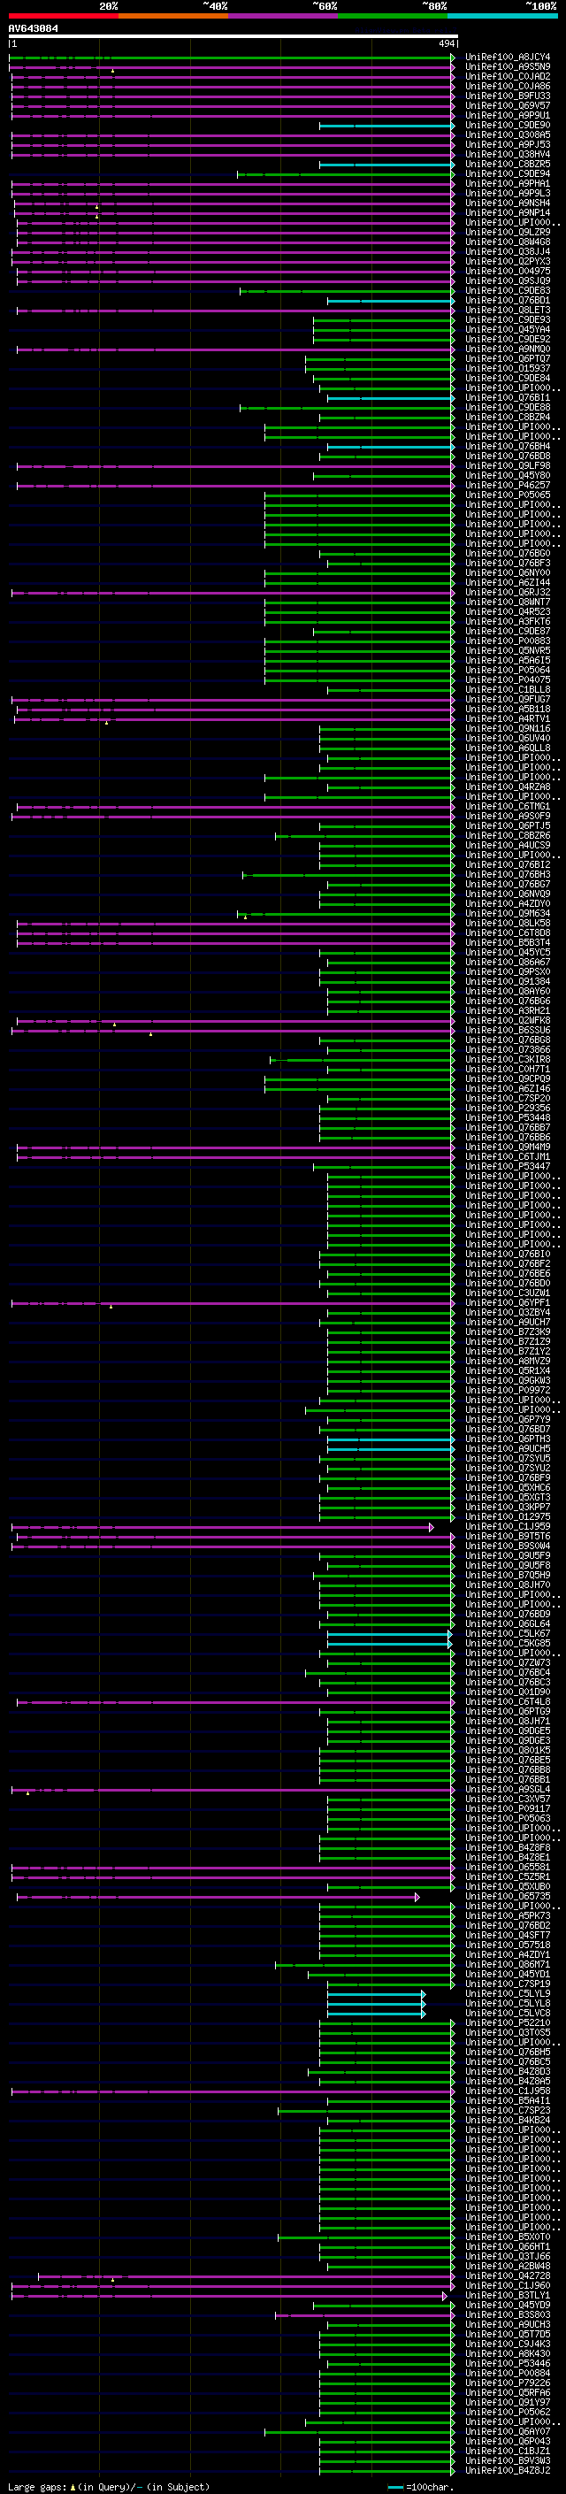566x2494 pixels.
Task: Open hit UniRef100_B3S803
Action: click(x=508, y=2316)
